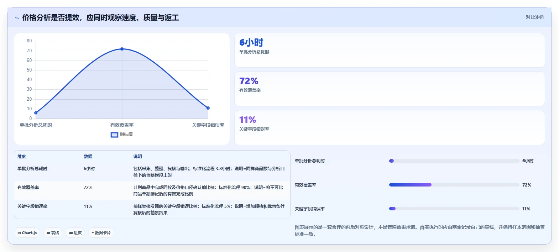Click the 指标值 legend label
The image size is (559, 252).
click(x=126, y=135)
